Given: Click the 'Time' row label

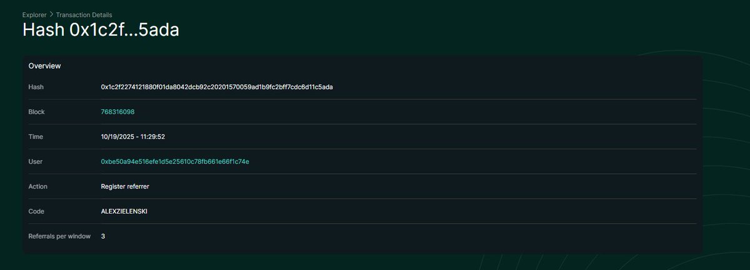Looking at the screenshot, I should point(36,137).
